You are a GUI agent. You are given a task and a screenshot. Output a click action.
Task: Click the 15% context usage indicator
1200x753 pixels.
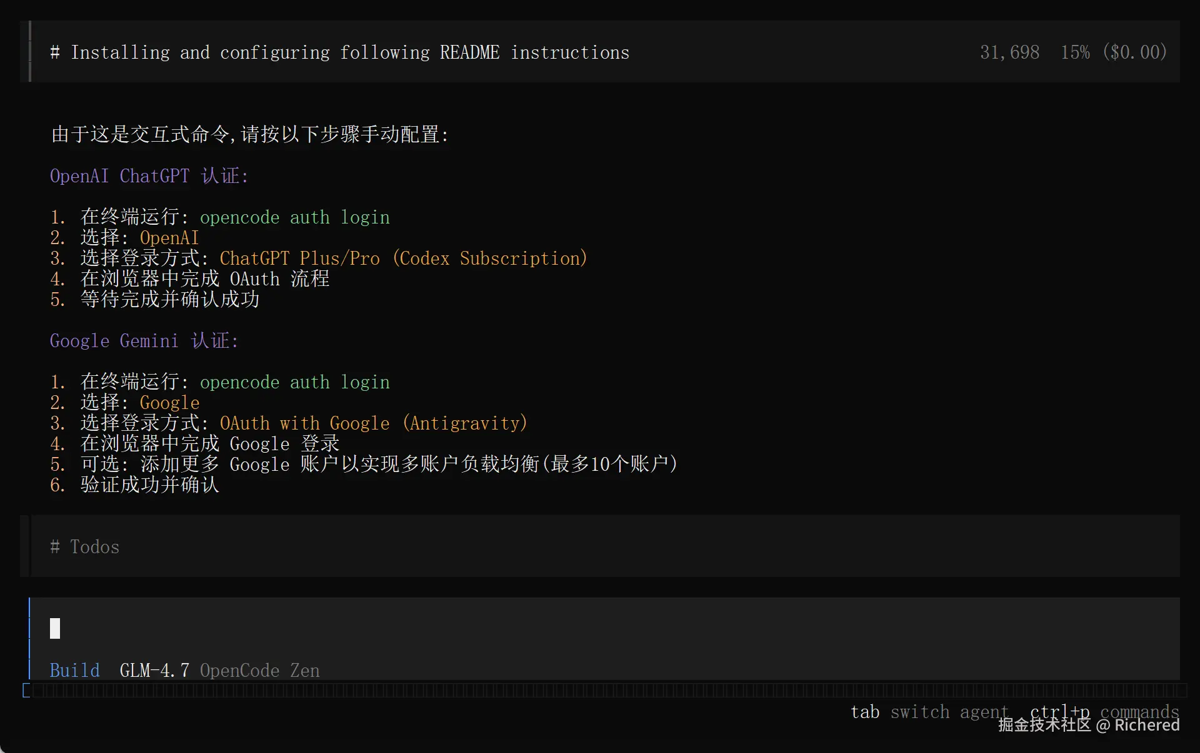[x=1074, y=52]
